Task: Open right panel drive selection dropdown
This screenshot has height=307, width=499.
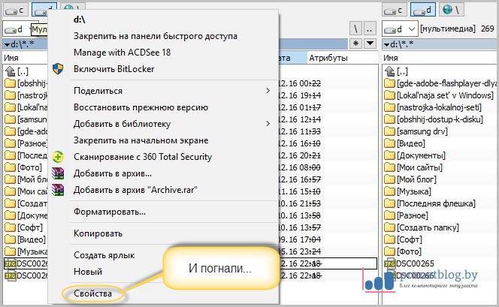Action: coord(410,29)
